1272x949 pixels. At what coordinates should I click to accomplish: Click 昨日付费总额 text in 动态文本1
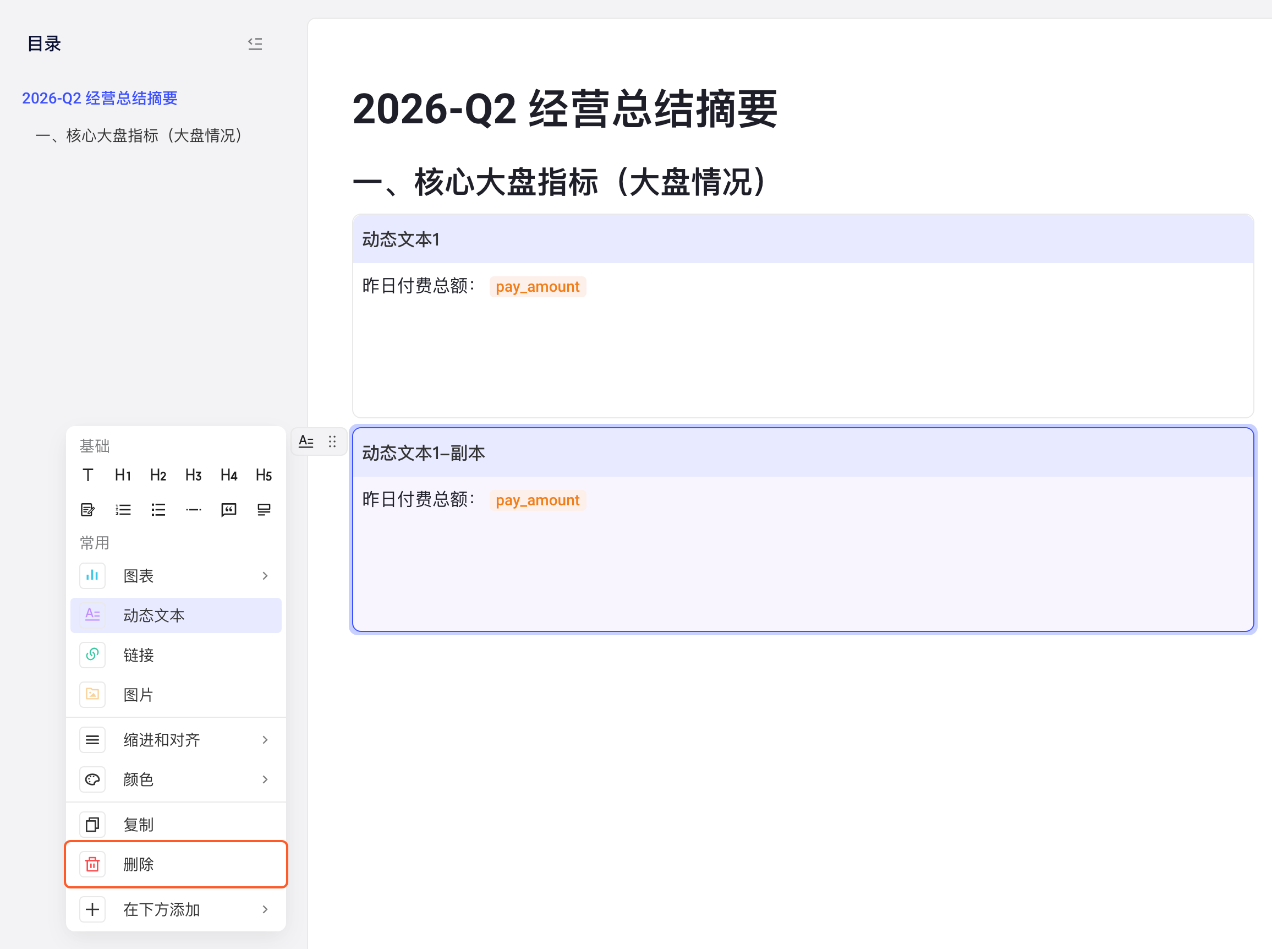pyautogui.click(x=419, y=286)
